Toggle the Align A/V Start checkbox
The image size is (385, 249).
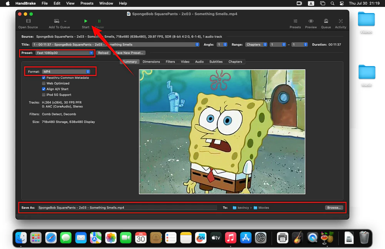pos(44,89)
